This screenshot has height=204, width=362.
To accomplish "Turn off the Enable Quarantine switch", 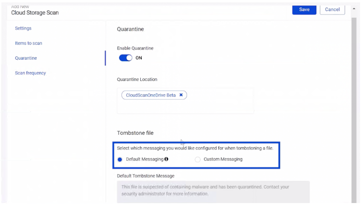I will pos(126,58).
